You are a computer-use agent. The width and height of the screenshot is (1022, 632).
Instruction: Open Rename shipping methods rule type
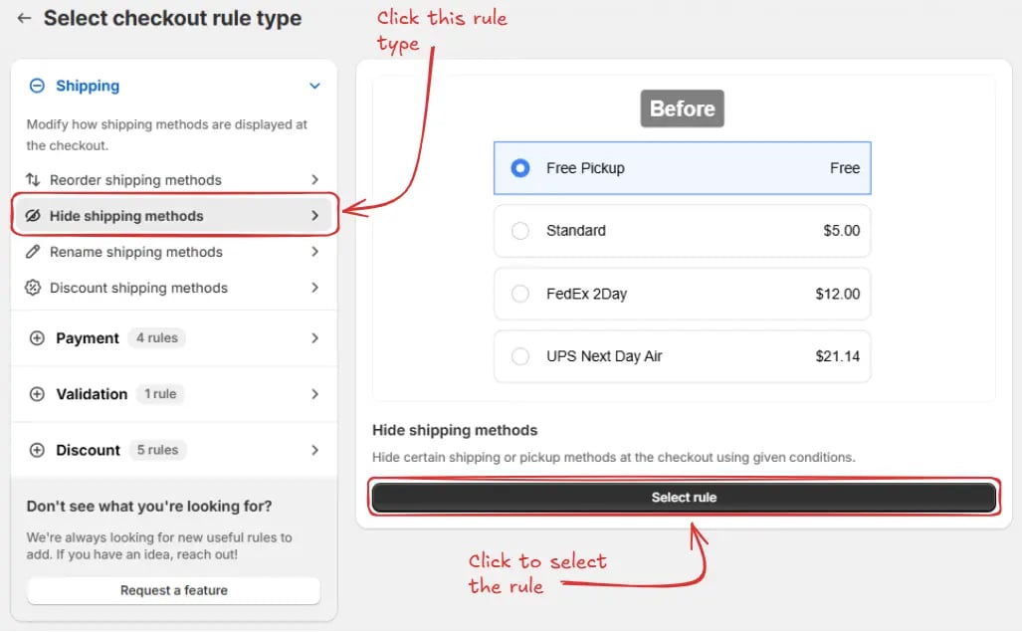[173, 252]
